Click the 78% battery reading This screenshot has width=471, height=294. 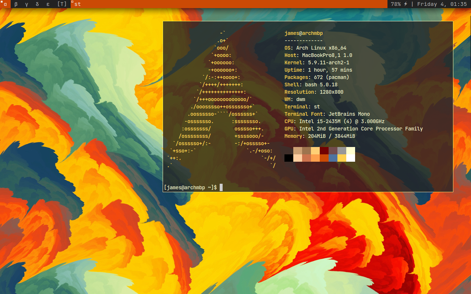click(396, 4)
